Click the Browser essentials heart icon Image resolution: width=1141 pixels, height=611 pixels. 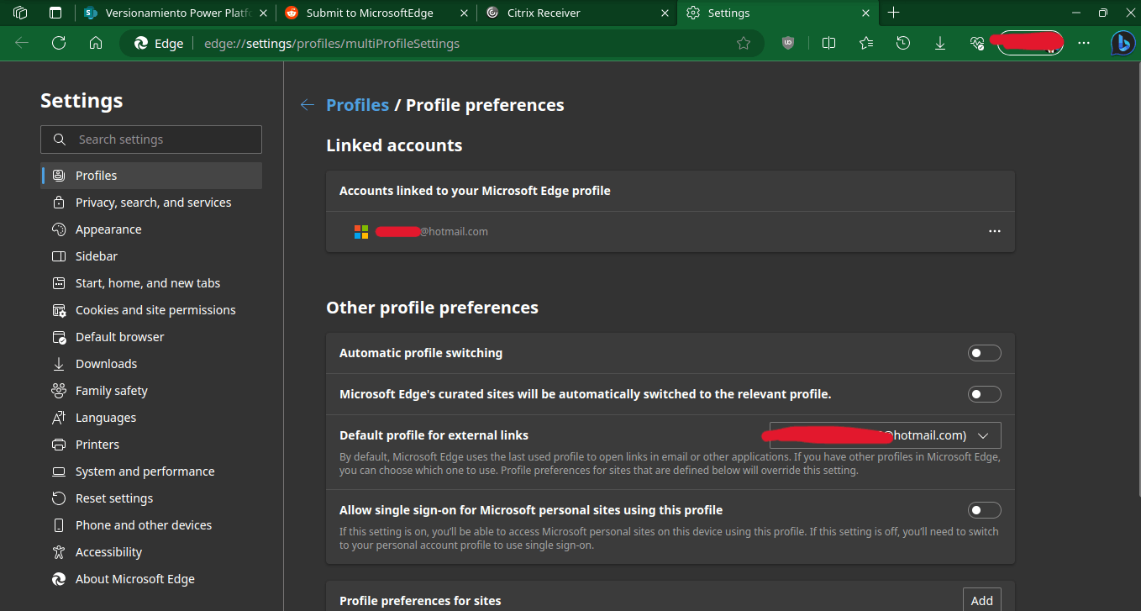976,43
